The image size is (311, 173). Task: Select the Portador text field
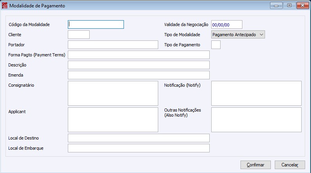coord(113,45)
